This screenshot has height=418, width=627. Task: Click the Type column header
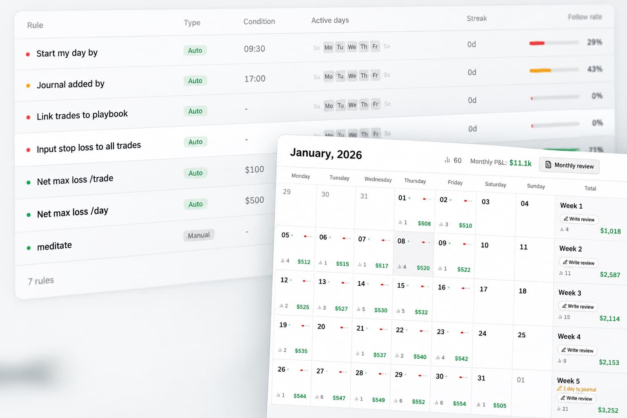point(192,22)
